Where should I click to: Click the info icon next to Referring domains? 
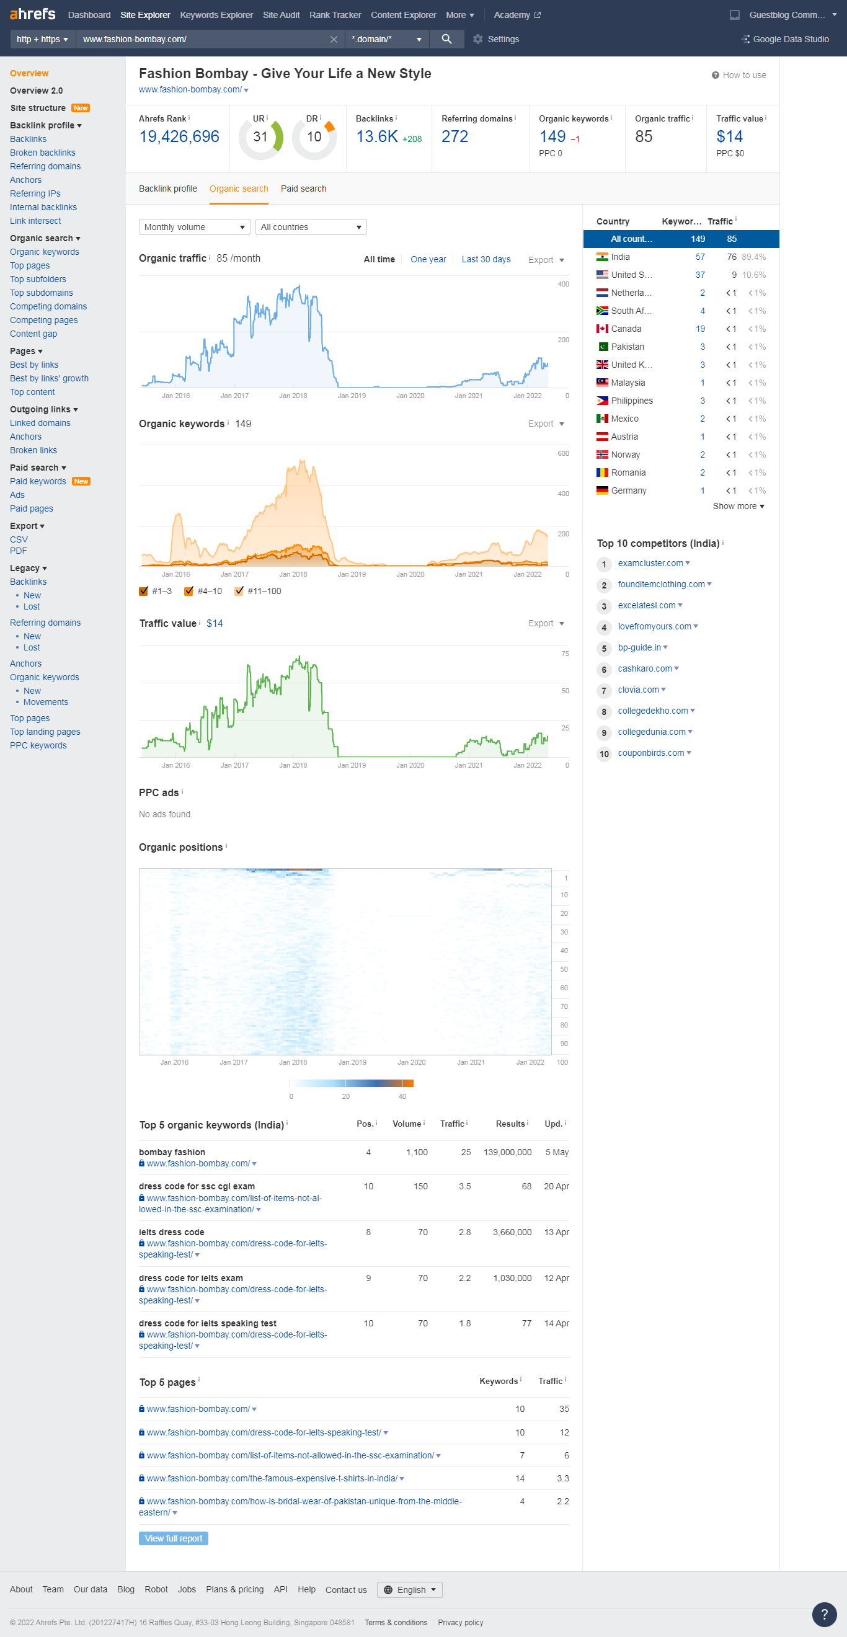pos(515,118)
